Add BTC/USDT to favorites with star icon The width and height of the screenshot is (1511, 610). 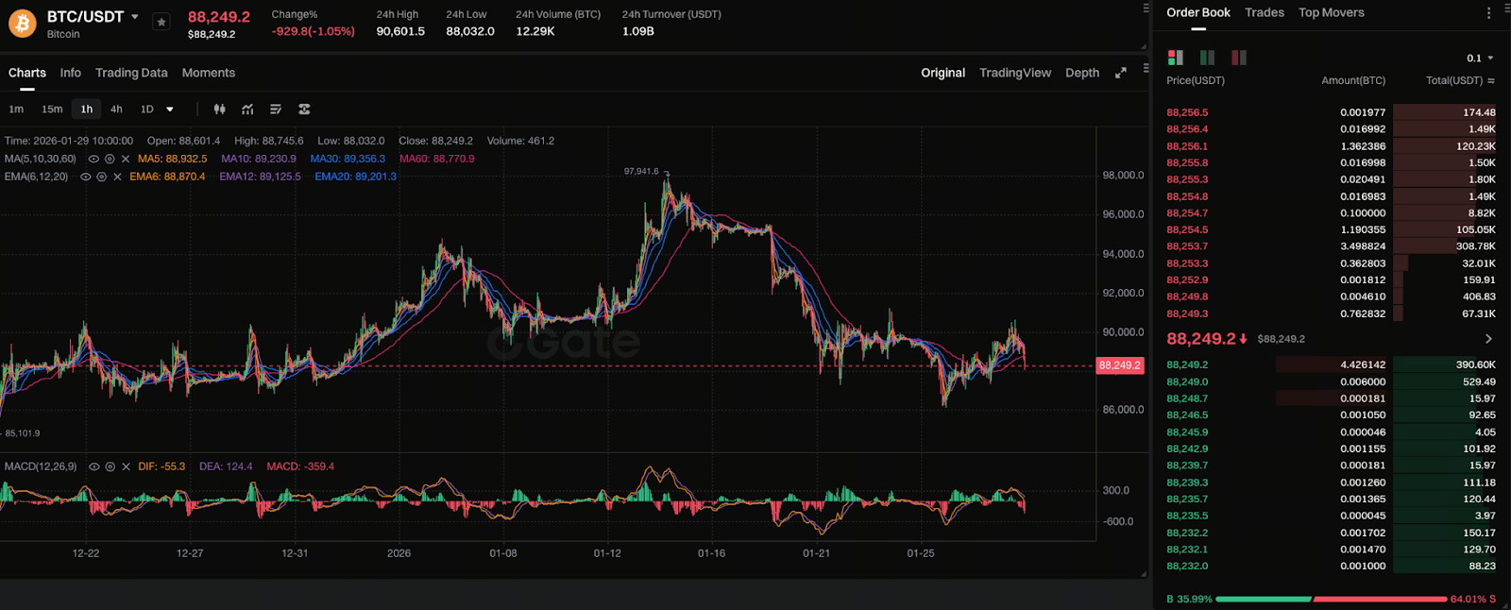tap(161, 22)
